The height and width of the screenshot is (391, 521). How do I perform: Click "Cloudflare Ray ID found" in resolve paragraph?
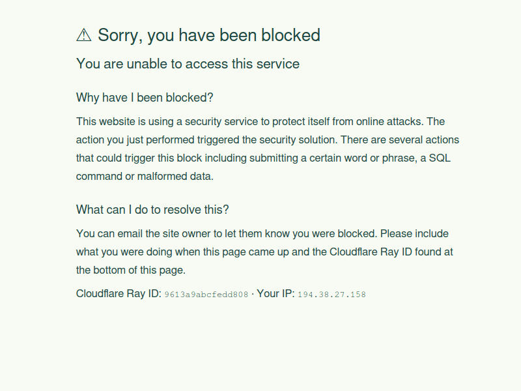click(372, 252)
